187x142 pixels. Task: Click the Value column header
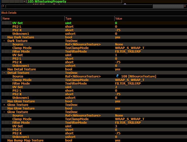pos(151,19)
